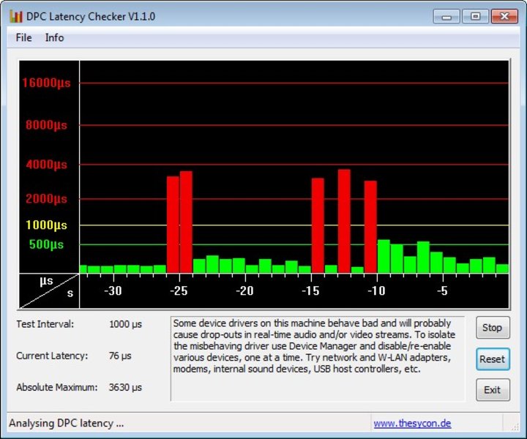This screenshot has height=439, width=527.
Task: Click the µs / s axis unit box
Action: click(49, 291)
